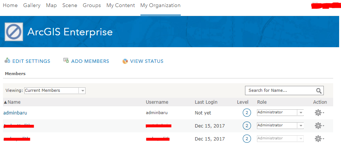Click the View Status pie chart icon

(125, 61)
